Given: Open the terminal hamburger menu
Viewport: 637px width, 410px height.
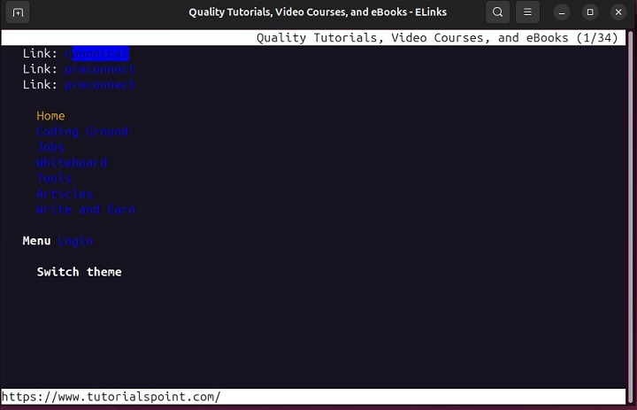Looking at the screenshot, I should (527, 12).
